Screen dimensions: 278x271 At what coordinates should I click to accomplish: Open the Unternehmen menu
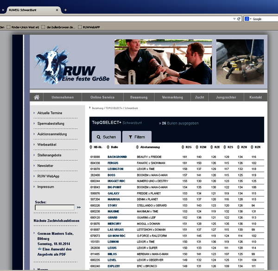coord(63,97)
